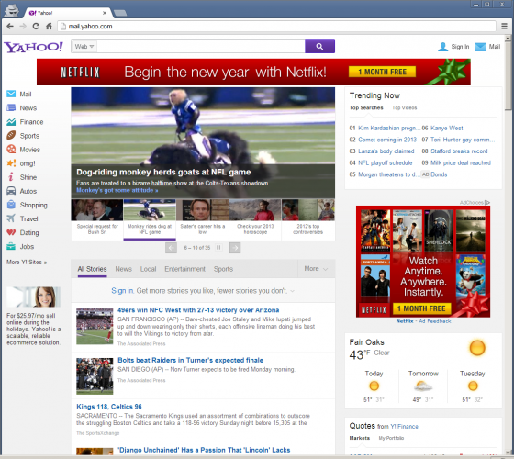Open the Yahoo! browser tab

[67, 13]
